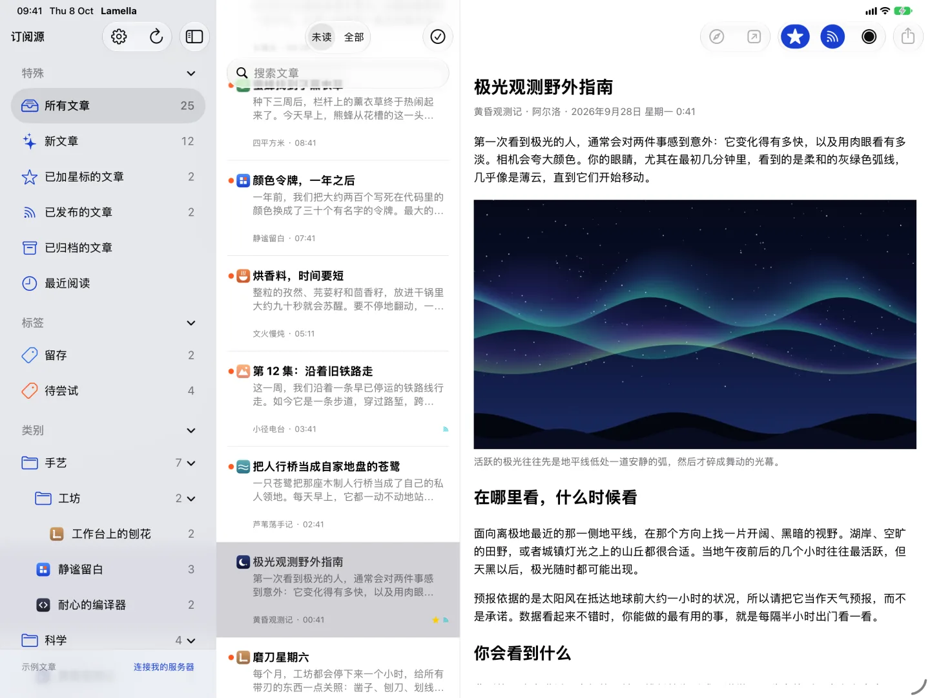
Task: Collapse the 特殊 section
Action: pyautogui.click(x=191, y=74)
